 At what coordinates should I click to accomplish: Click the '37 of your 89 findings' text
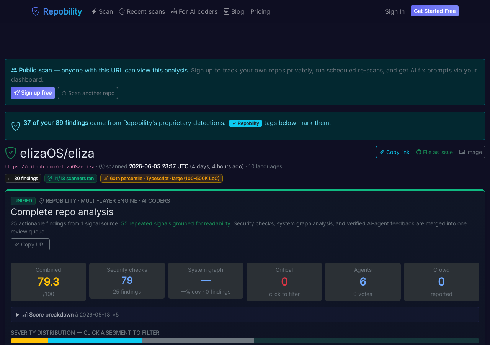click(x=56, y=123)
